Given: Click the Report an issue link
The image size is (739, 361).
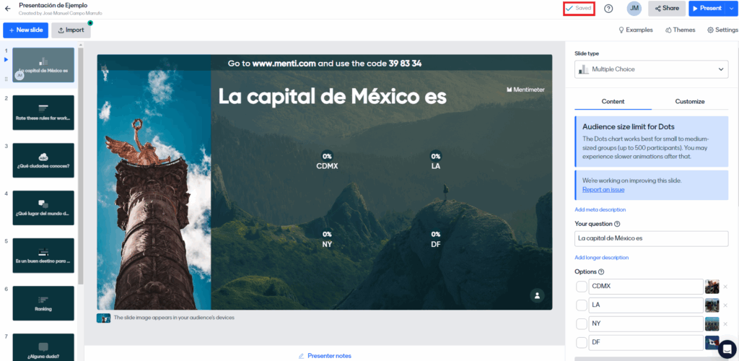Looking at the screenshot, I should coord(603,190).
